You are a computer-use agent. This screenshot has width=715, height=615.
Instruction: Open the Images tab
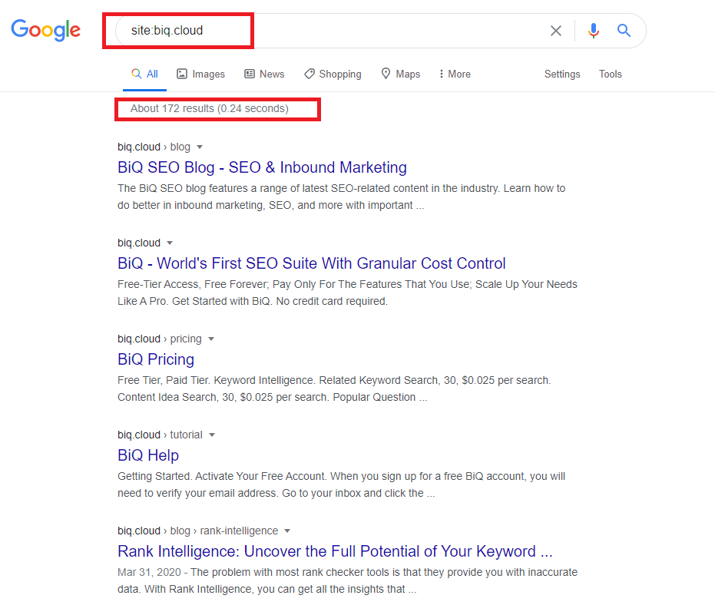click(200, 74)
